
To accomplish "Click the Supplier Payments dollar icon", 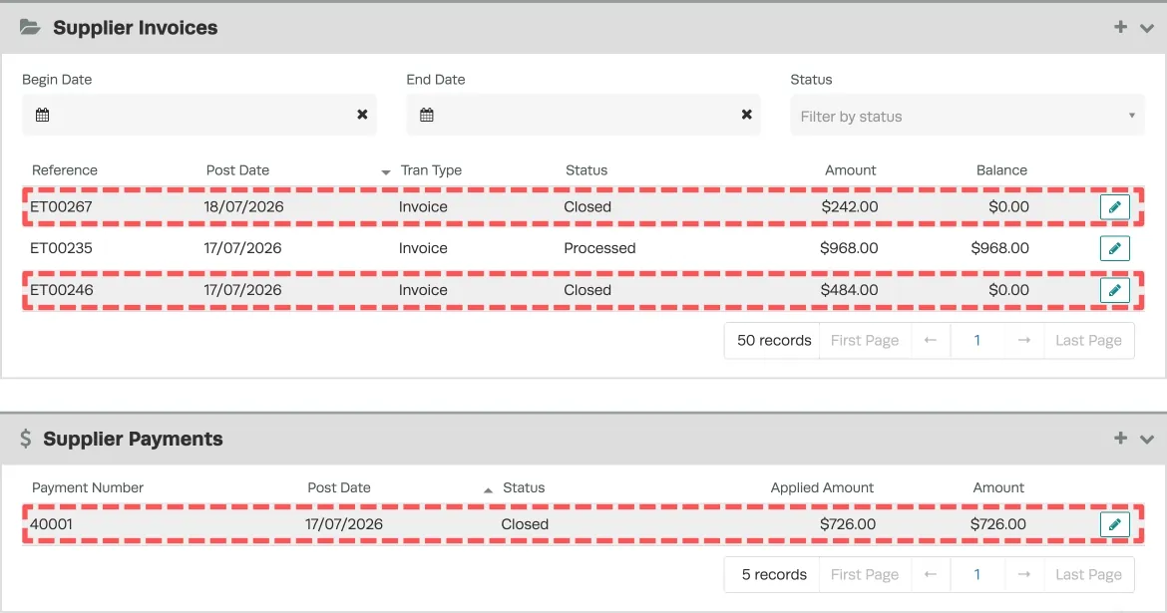I will tap(25, 439).
